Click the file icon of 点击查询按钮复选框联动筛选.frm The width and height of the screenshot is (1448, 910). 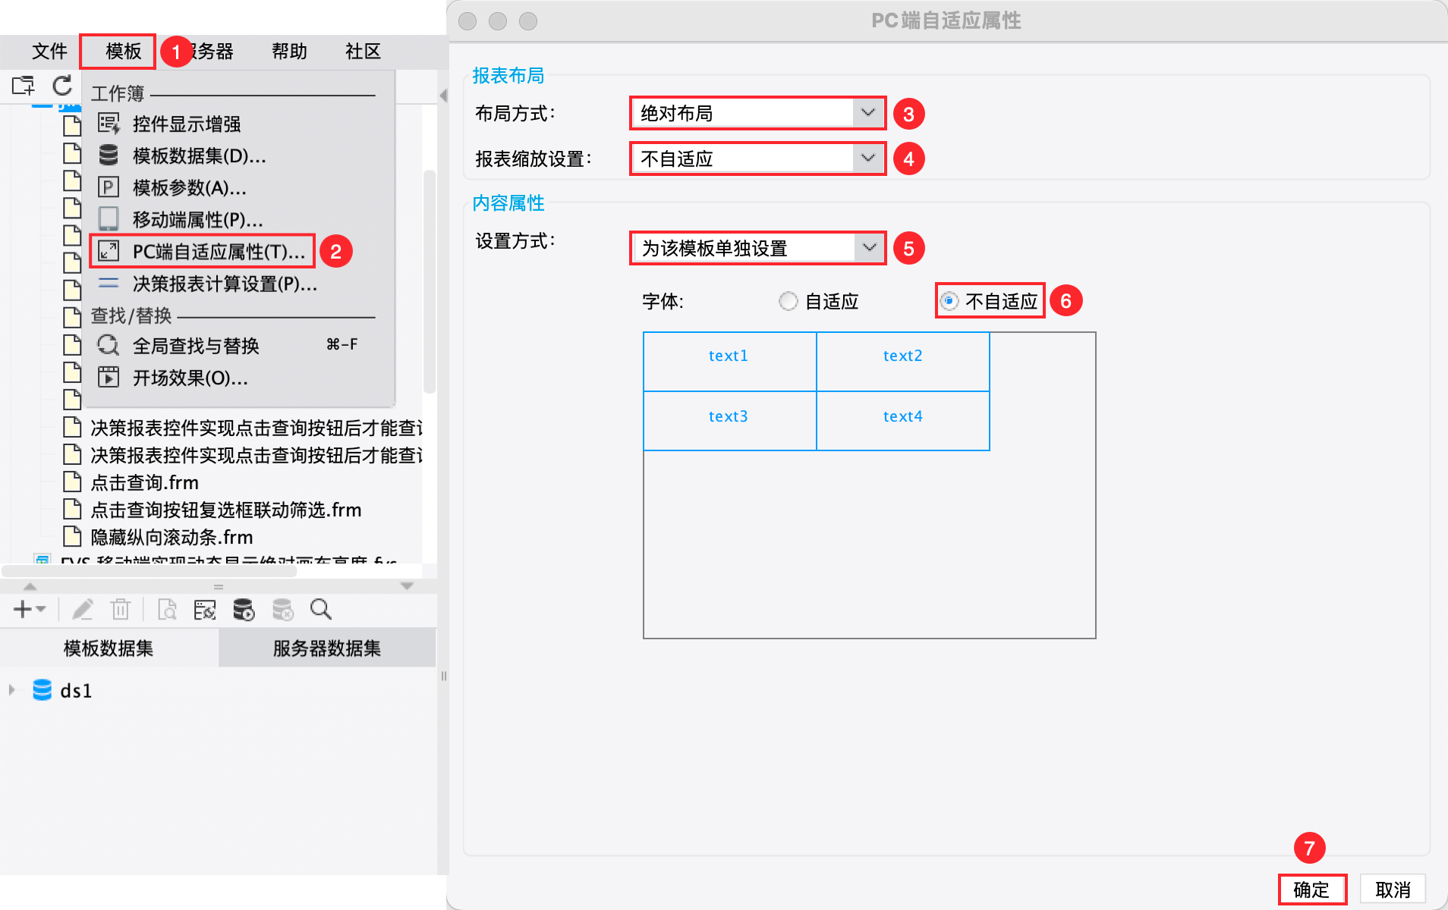click(x=72, y=509)
